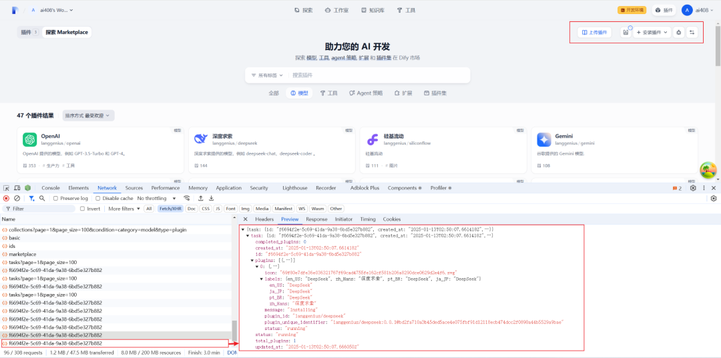Select the Gemini plugin logo
721x358 pixels.
[544, 139]
